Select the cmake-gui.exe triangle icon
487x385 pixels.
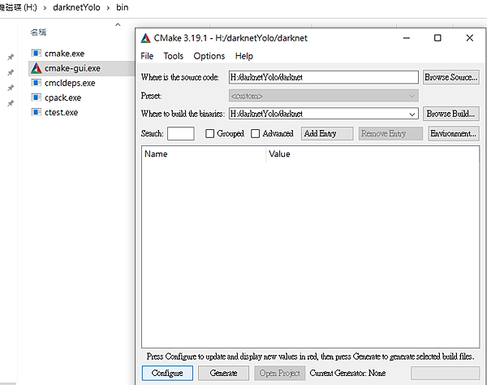tap(36, 68)
